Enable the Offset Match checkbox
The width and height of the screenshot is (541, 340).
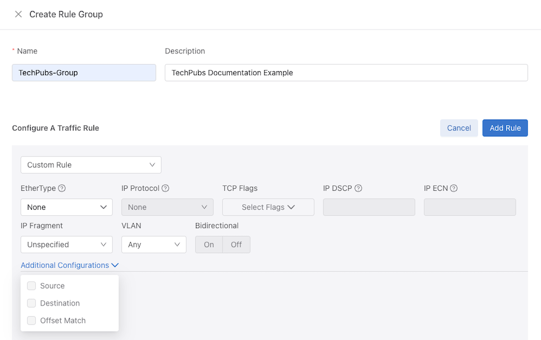point(31,321)
